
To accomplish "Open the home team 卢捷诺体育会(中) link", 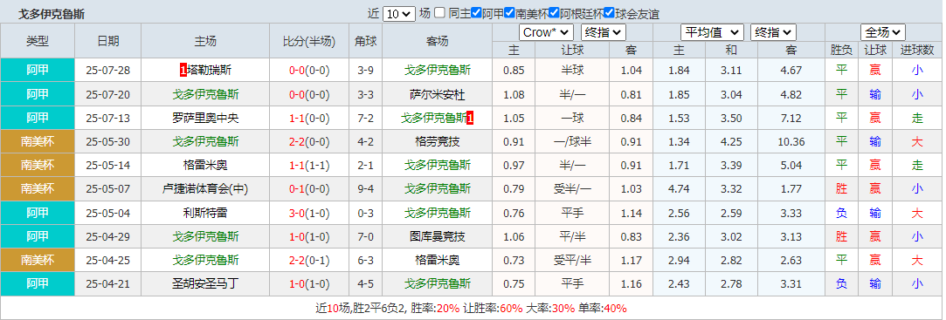I will pyautogui.click(x=205, y=188).
